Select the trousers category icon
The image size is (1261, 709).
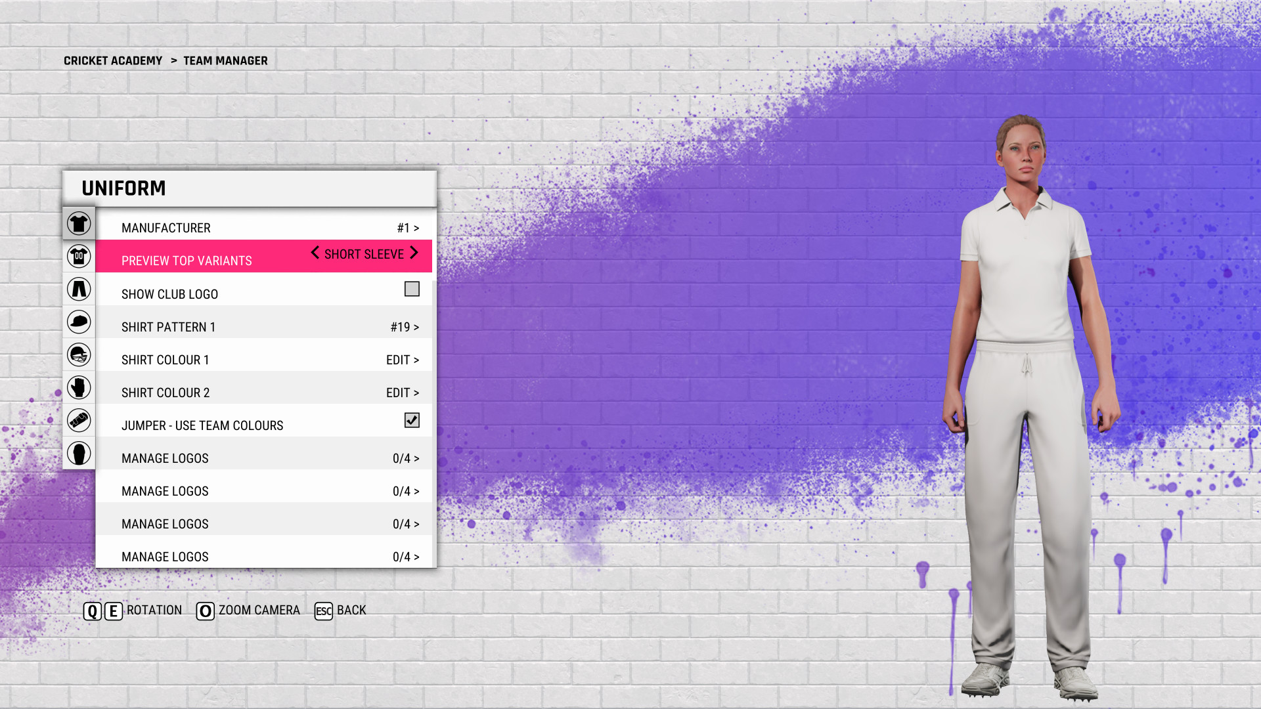(x=78, y=289)
